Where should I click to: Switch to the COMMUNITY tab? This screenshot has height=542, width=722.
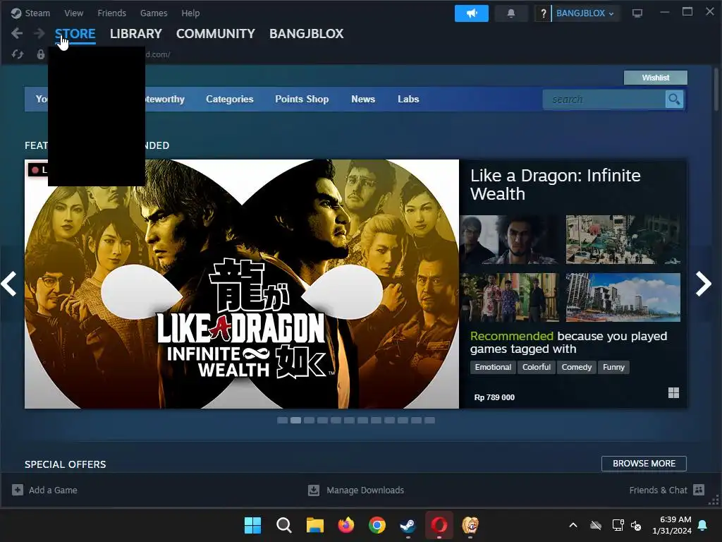(x=216, y=34)
